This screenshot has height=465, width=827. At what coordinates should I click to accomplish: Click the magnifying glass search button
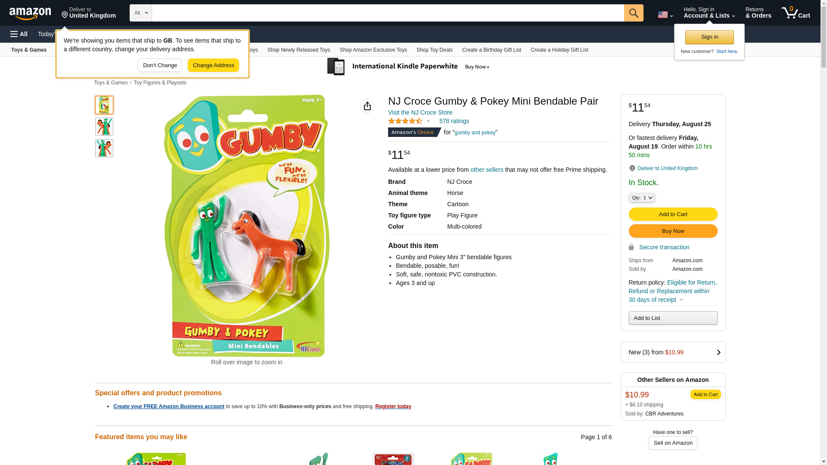(x=633, y=13)
